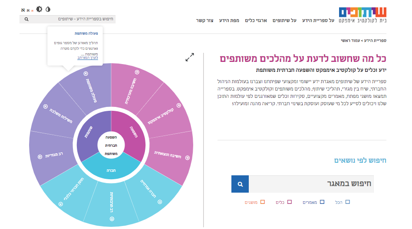Select the חברה inner wheel segment
This screenshot has height=229, width=412.
111,170
